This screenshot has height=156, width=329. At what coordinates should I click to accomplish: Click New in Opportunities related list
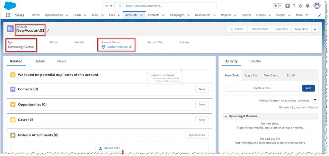click(x=202, y=104)
